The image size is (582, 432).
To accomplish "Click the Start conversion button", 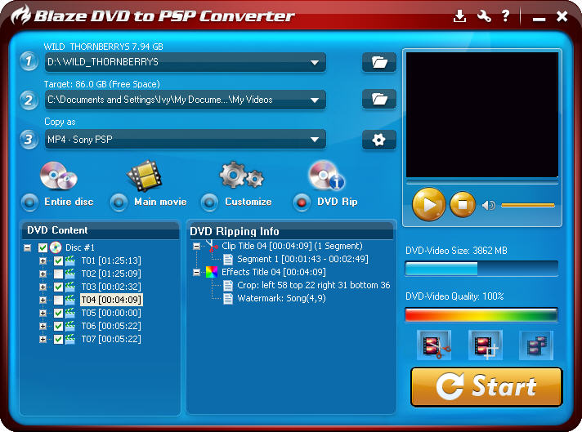I will pyautogui.click(x=486, y=386).
